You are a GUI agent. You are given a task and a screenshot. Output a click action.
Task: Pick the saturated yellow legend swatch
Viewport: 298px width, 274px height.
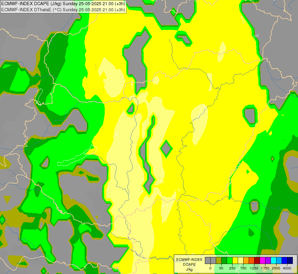(x=235, y=260)
